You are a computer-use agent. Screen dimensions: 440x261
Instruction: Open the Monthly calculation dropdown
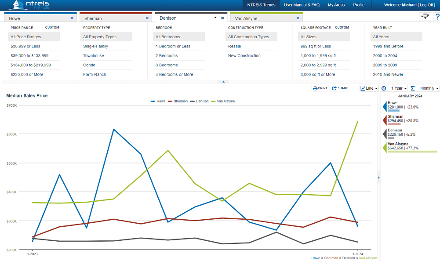tap(424, 88)
